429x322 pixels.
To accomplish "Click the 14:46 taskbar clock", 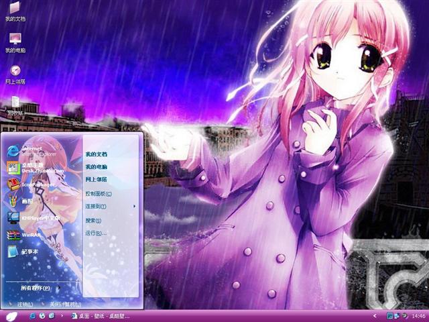I will pyautogui.click(x=418, y=316).
